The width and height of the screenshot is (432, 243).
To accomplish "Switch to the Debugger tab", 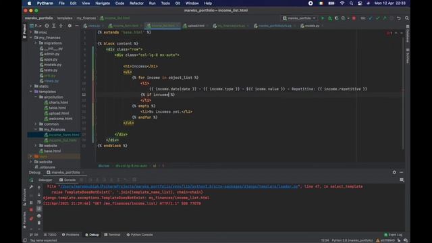I will pyautogui.click(x=45, y=180).
